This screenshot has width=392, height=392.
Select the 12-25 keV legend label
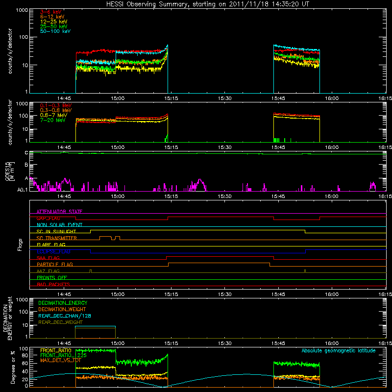[54, 22]
